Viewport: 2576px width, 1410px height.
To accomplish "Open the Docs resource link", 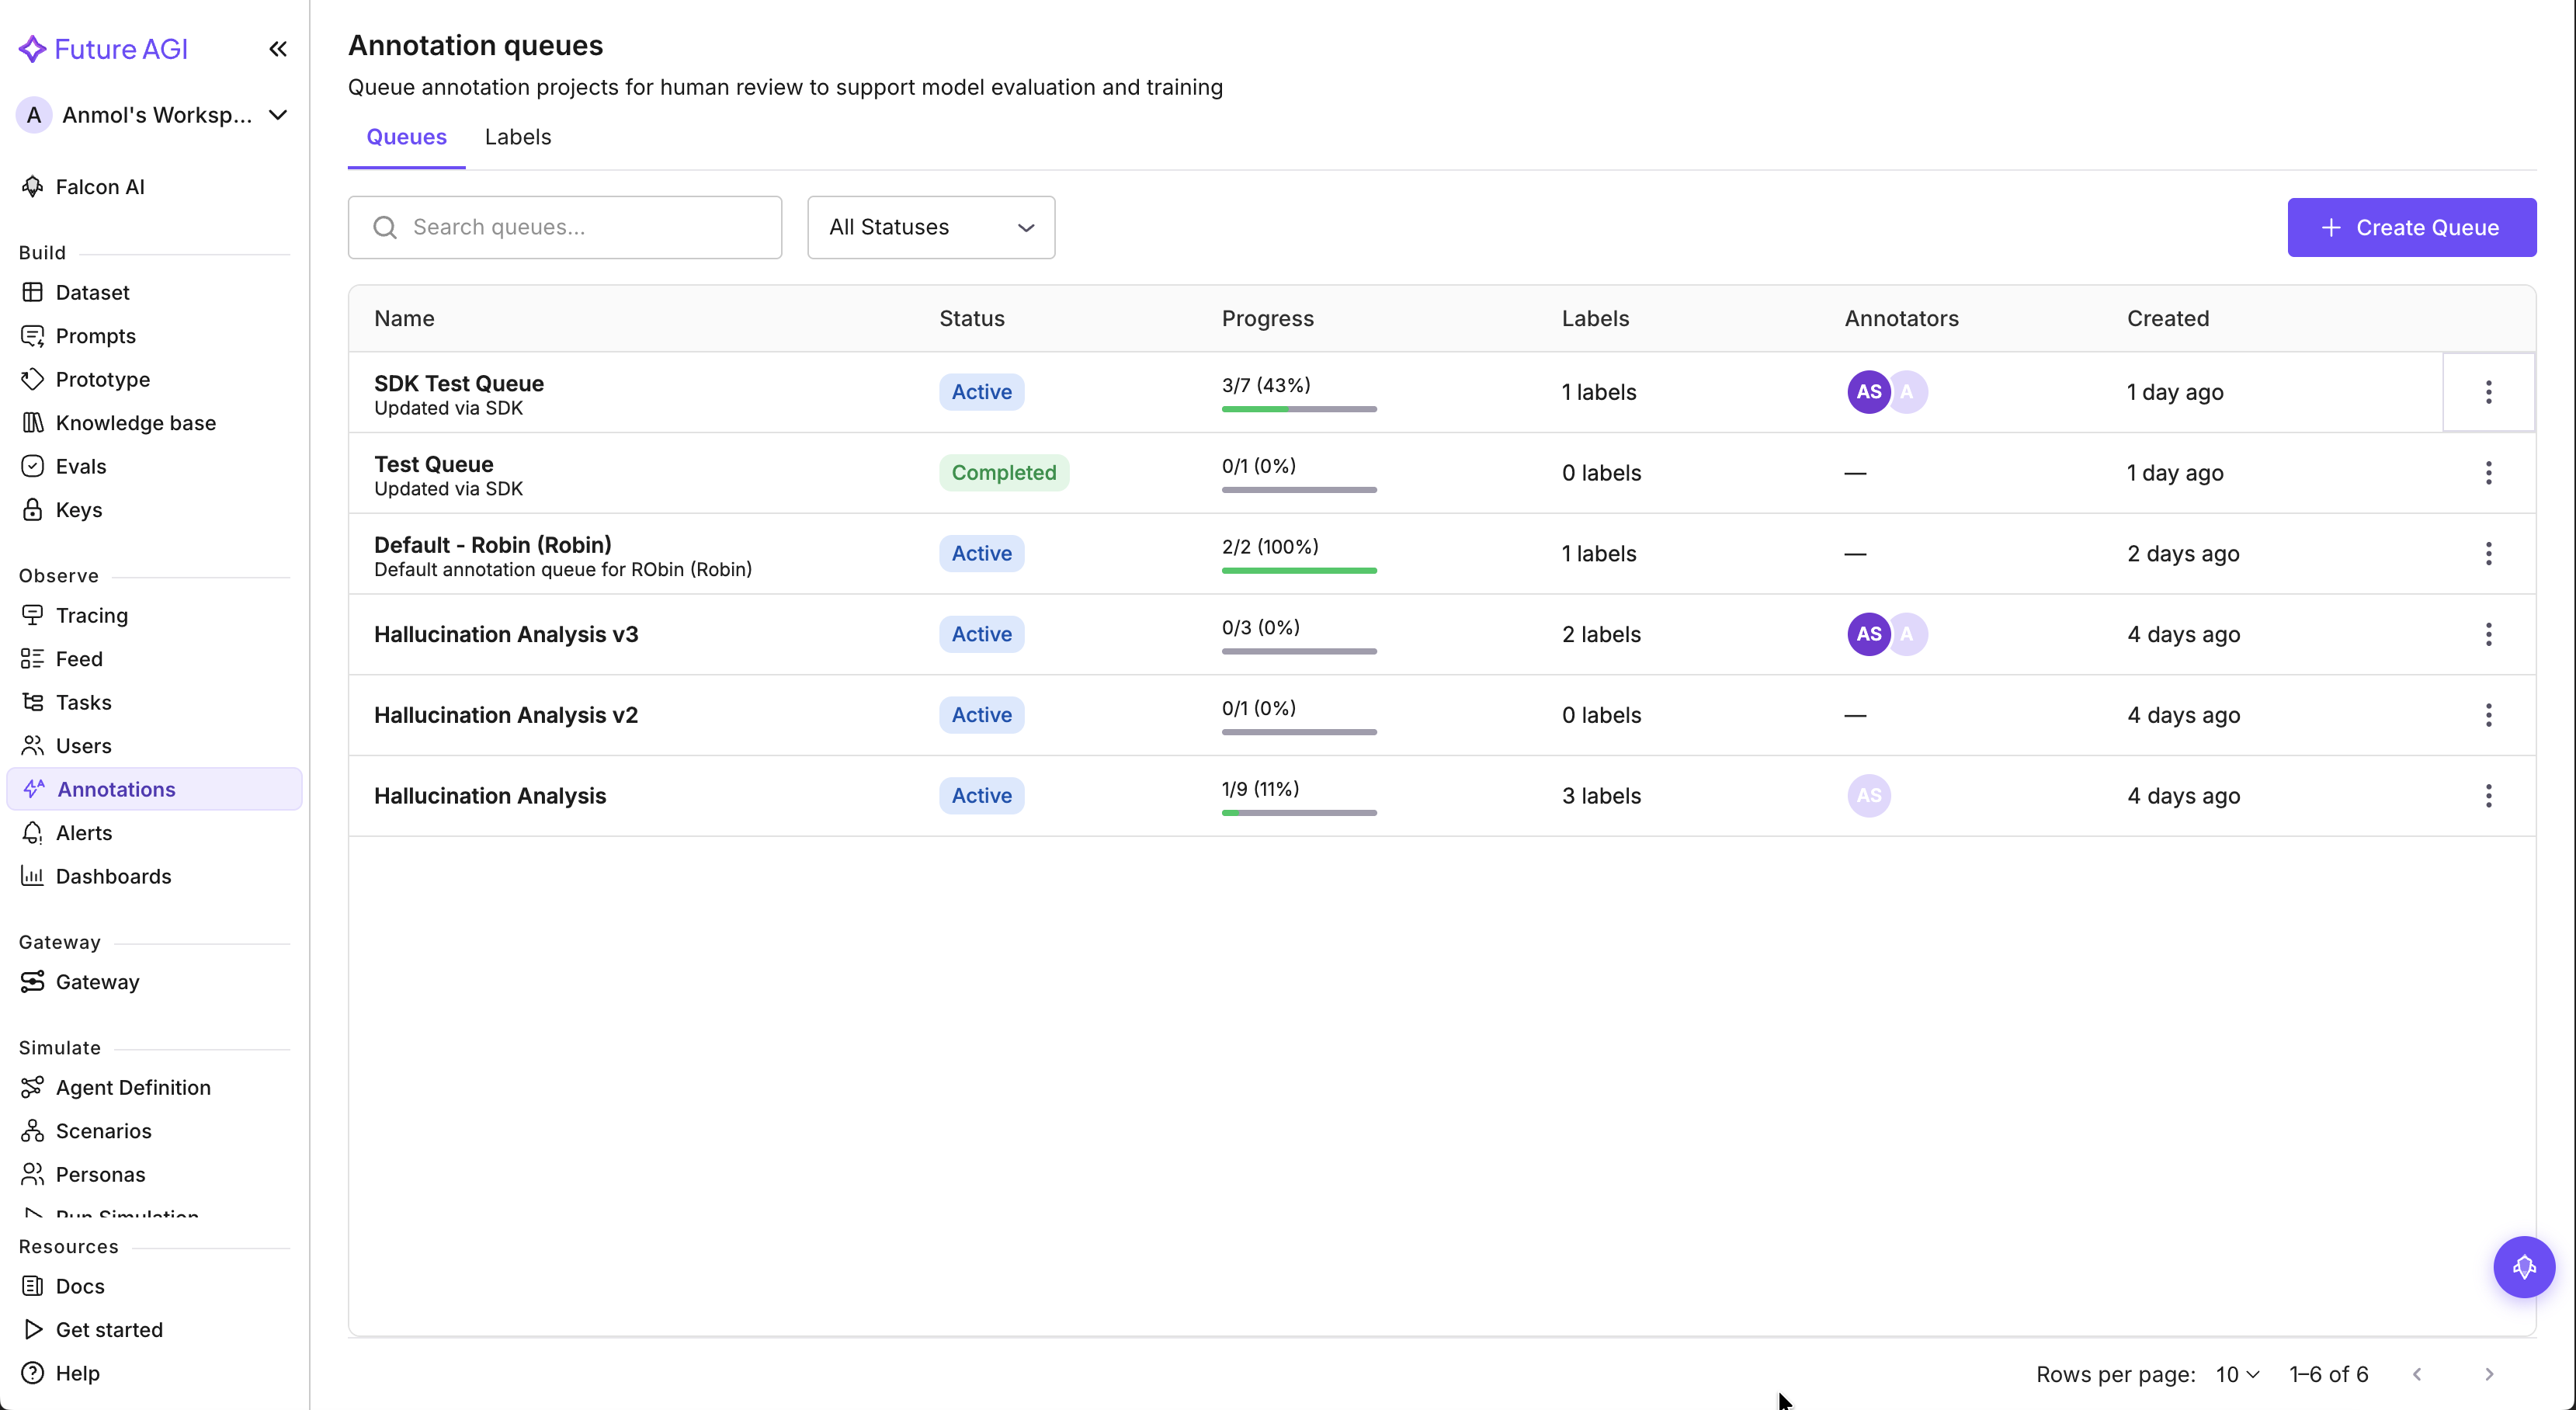I will point(79,1286).
